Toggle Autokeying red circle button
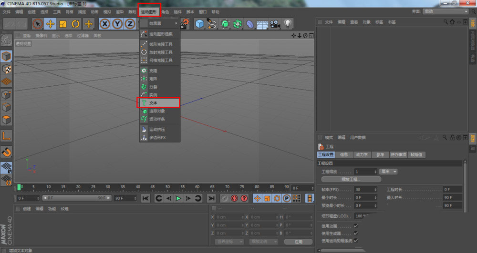Screen dimensions: 477x253 click(234, 198)
